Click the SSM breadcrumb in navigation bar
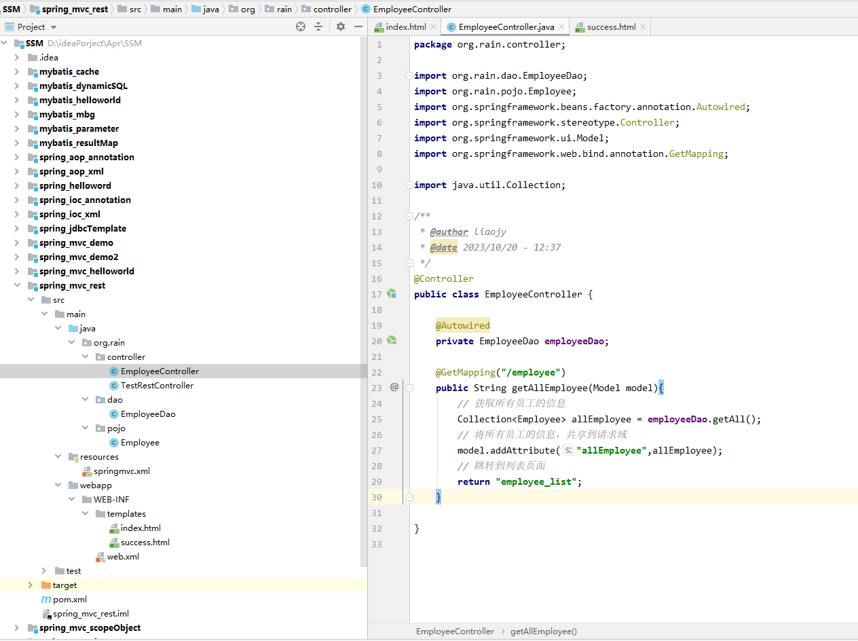This screenshot has height=641, width=858. click(x=12, y=10)
